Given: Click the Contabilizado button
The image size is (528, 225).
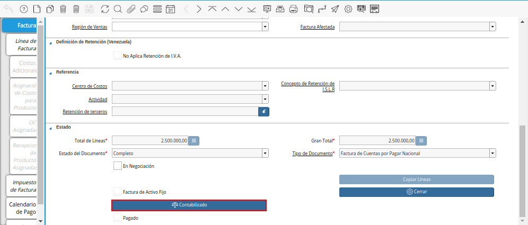Looking at the screenshot, I should pos(189,205).
